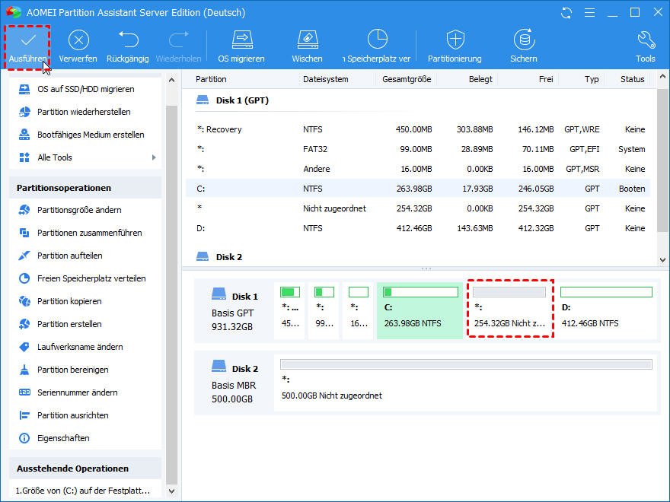Click the refresh icon in title bar
This screenshot has width=670, height=502.
566,13
